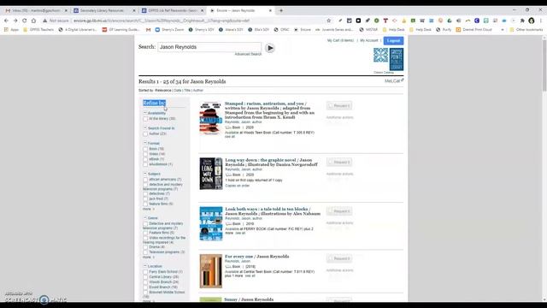Reload the page with the refresh icon
The width and height of the screenshot is (547, 308).
[25, 21]
